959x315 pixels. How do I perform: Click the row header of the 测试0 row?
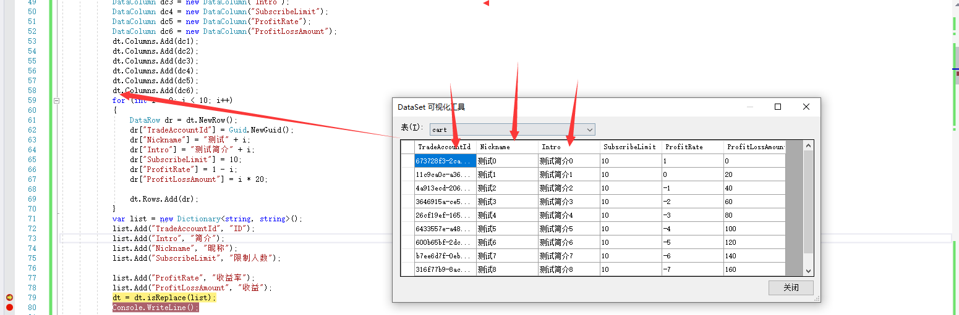(407, 161)
